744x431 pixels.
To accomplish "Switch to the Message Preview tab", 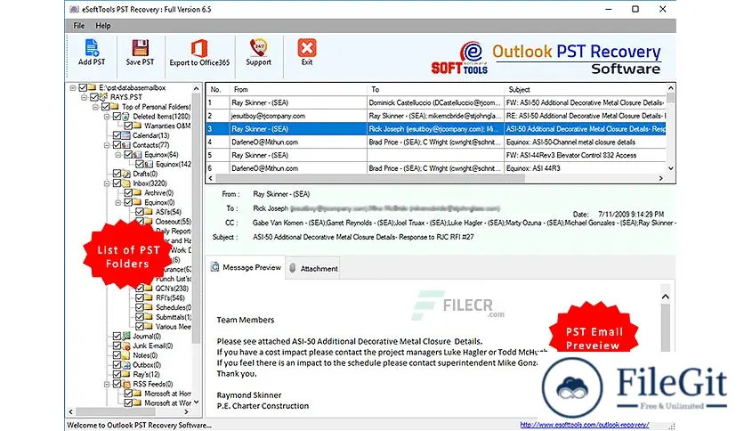I will coord(246,268).
